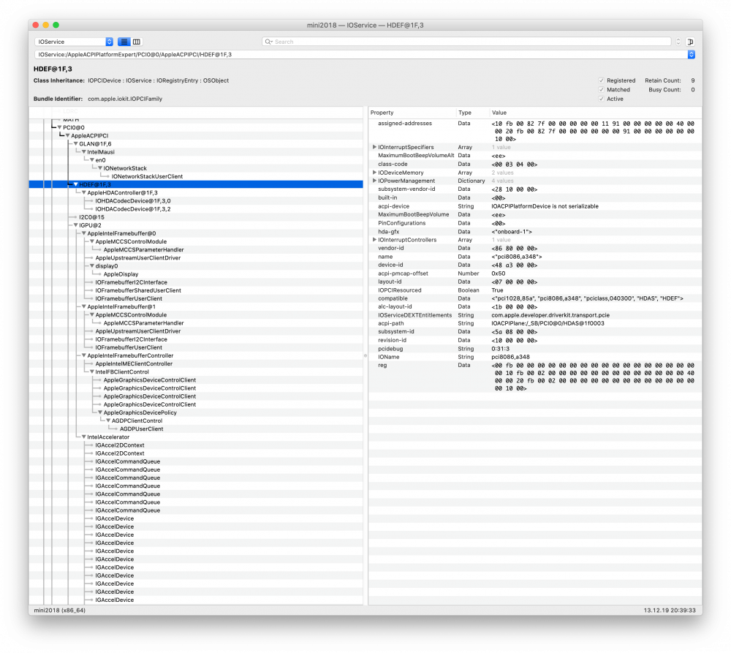Click the pane splitter handle dot
The image size is (731, 653).
point(365,355)
